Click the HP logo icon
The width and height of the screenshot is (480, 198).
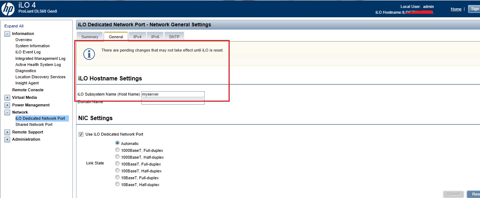pos(8,9)
